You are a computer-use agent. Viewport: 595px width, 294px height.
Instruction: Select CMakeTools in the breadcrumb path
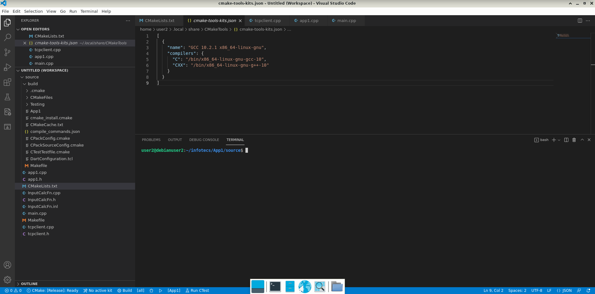click(216, 29)
